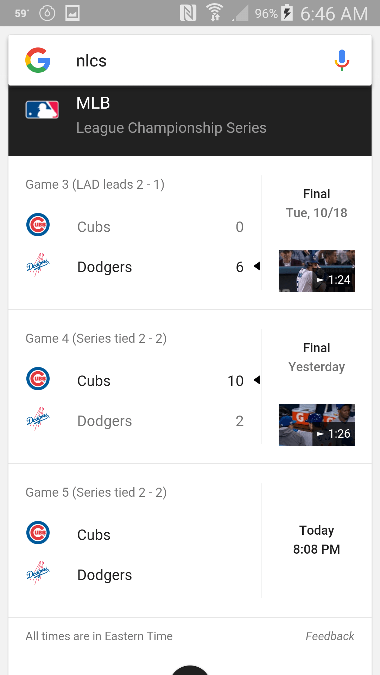
Task: Tap the Google logo icon
Action: coord(38,60)
